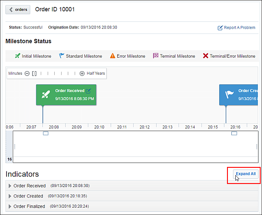Click overview marker under 20:08
The width and height of the screenshot is (262, 215).
point(45,134)
